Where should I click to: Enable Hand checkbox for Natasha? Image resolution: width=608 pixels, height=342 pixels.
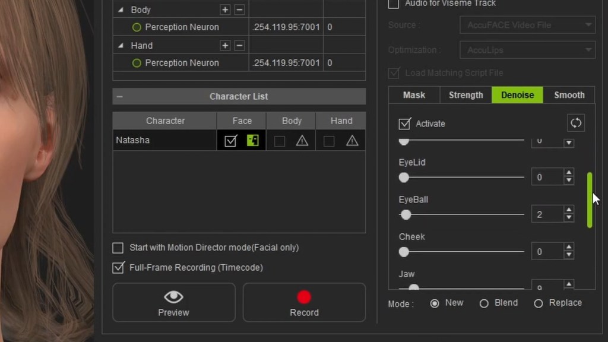pos(329,141)
